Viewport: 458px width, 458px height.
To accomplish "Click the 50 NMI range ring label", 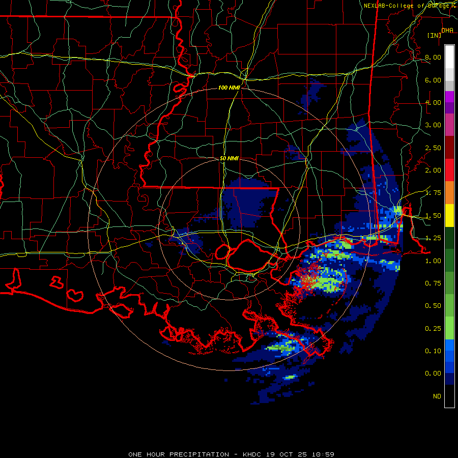I will tap(229, 158).
